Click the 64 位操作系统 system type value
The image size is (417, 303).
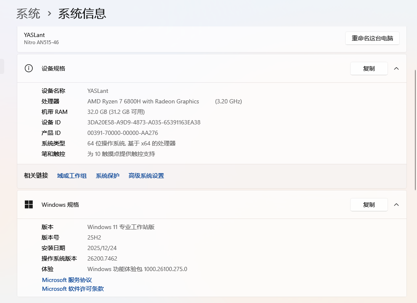point(132,144)
